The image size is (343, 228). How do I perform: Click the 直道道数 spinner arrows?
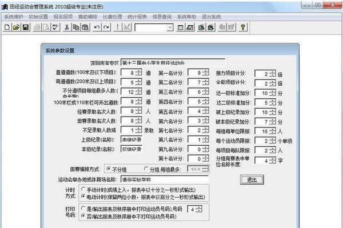point(138,73)
